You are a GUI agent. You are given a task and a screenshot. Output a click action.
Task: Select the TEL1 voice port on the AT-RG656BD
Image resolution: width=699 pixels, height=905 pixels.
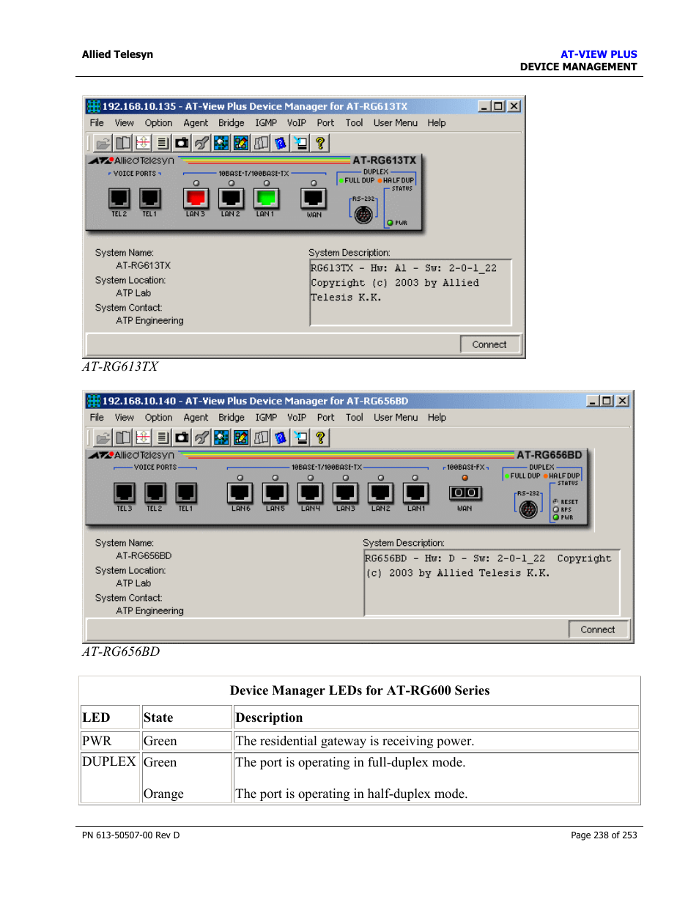186,493
